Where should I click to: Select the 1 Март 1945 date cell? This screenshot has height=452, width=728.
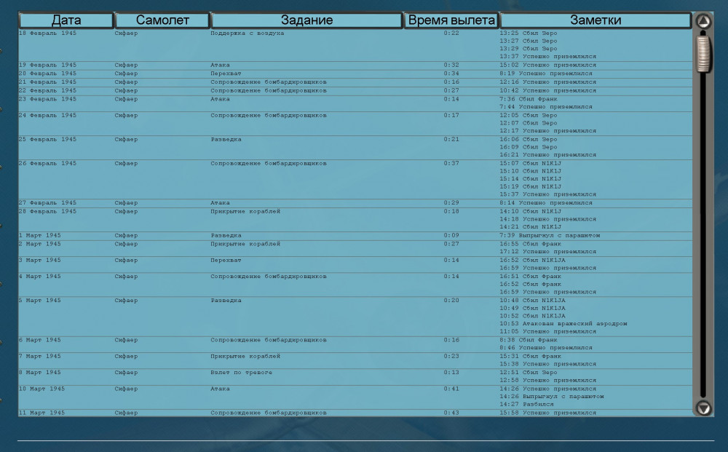39,236
